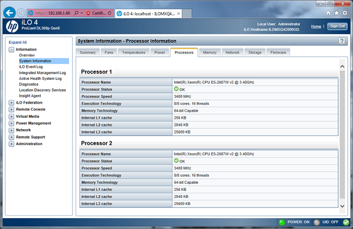Expand the Power Management node
353x229 pixels.
(11, 124)
